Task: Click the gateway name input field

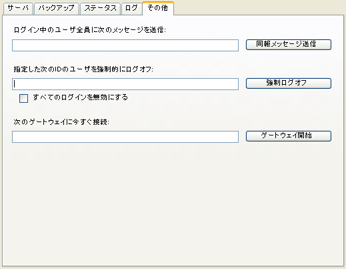Action: pos(125,137)
